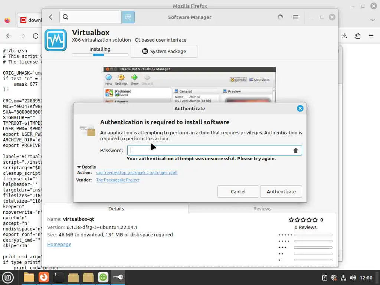Open the Software Manager hamburger menu
The height and width of the screenshot is (285, 380).
coord(295,17)
